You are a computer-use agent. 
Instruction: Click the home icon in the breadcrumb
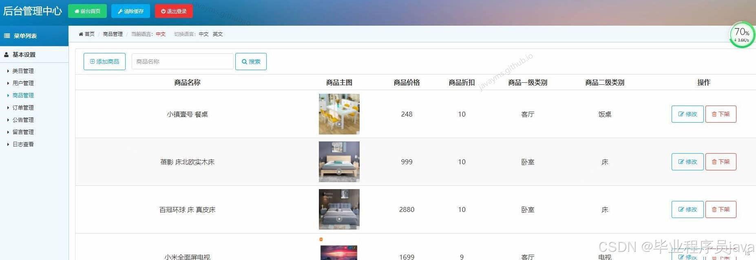click(81, 34)
